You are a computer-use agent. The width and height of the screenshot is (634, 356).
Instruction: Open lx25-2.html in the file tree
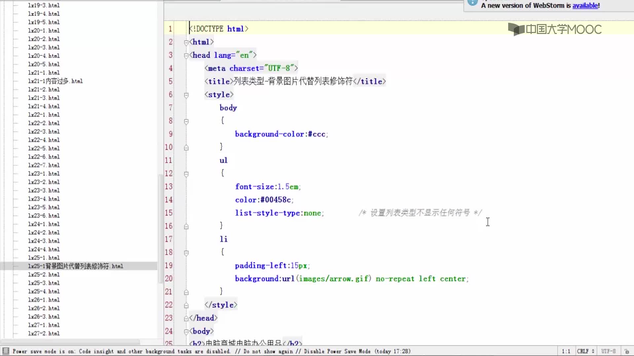point(44,275)
